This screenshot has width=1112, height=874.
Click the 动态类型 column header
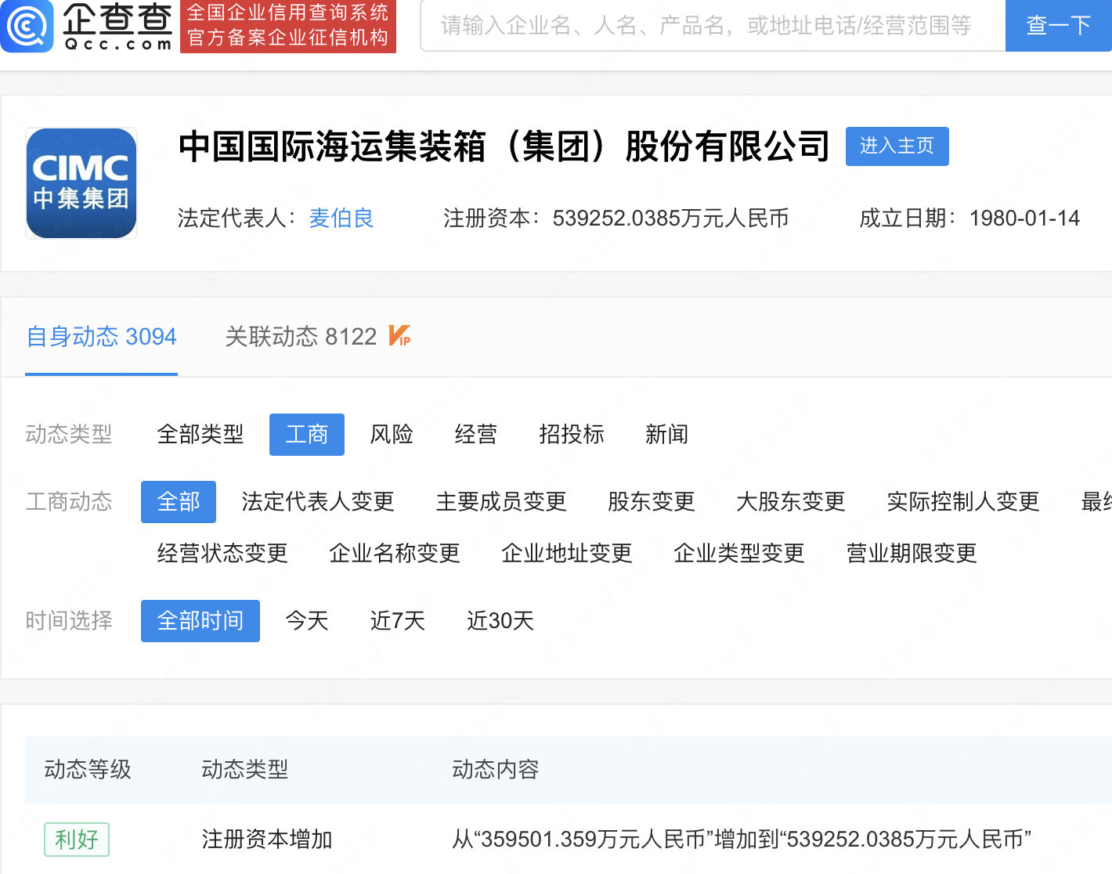245,770
